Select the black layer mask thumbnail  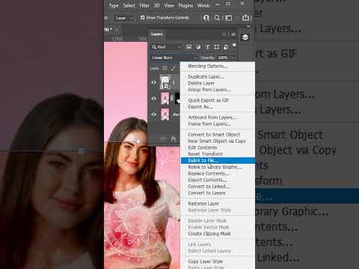point(177,99)
